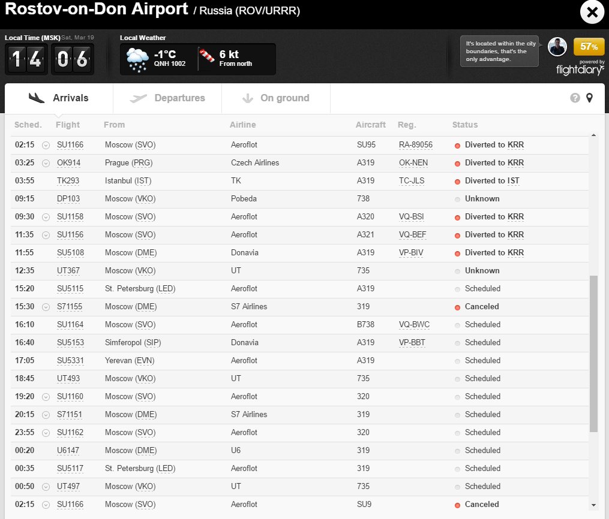Open the help question mark icon
609x519 pixels.
click(x=575, y=98)
